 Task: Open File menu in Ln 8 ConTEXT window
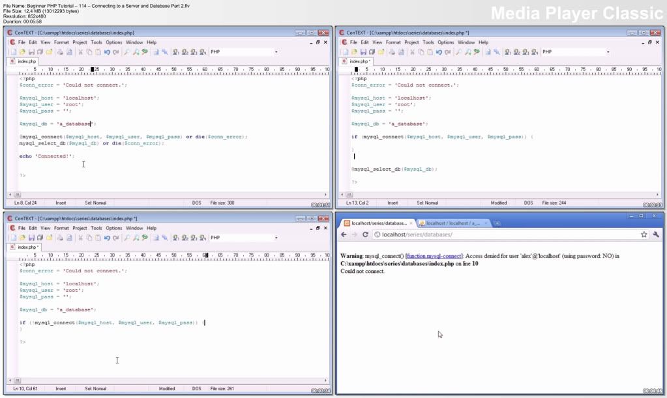point(22,42)
